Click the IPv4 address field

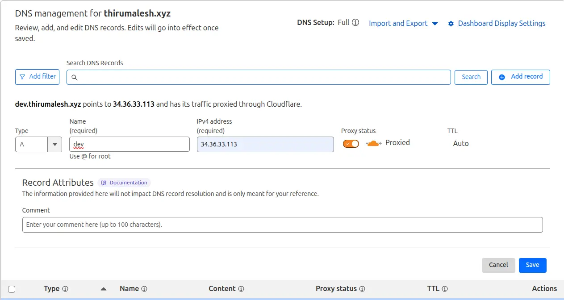click(265, 144)
